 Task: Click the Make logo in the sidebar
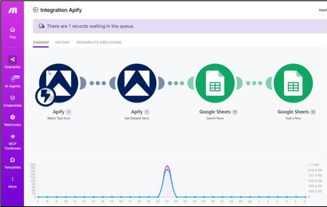(x=13, y=10)
